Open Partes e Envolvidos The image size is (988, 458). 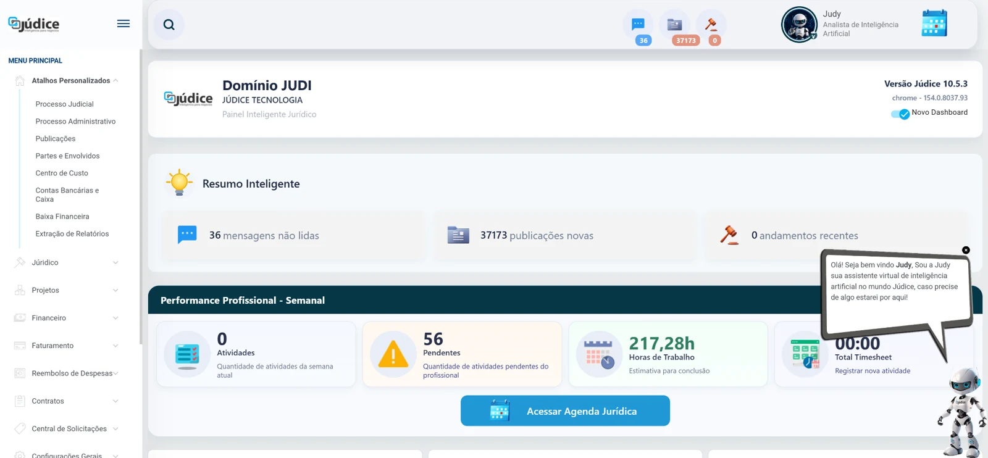(x=67, y=156)
